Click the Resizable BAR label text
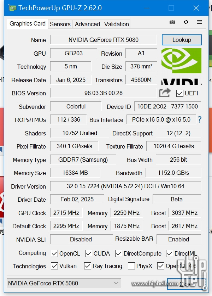The image size is (212, 296). pos(134,239)
